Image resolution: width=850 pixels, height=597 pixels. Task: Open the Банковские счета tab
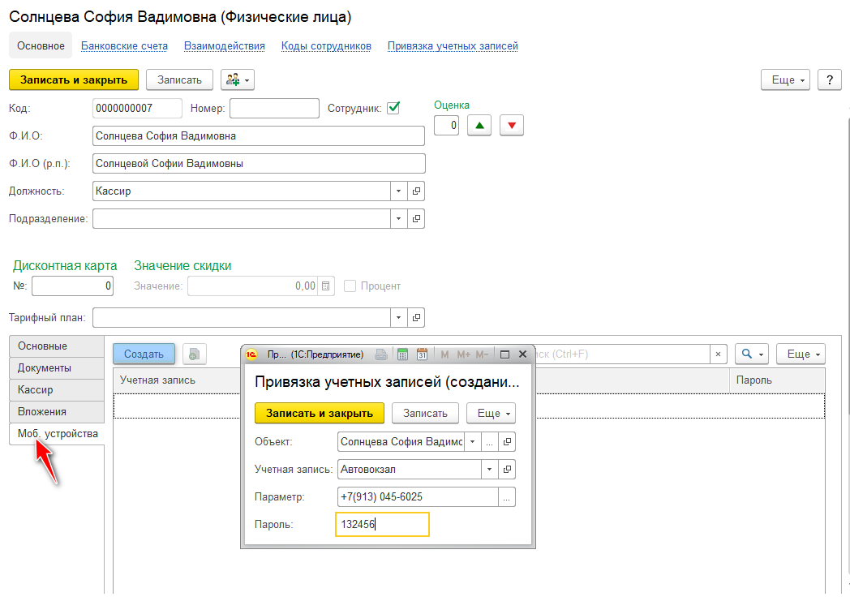[x=124, y=46]
